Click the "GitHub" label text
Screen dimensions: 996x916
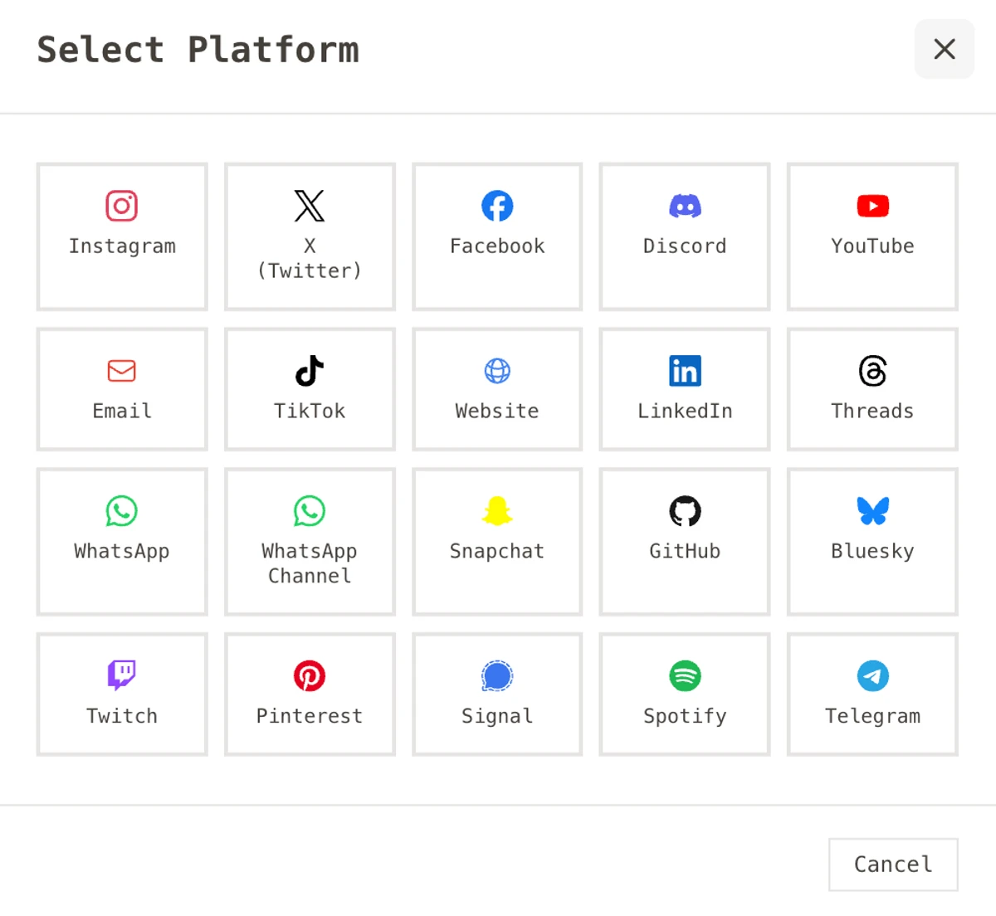click(x=685, y=552)
